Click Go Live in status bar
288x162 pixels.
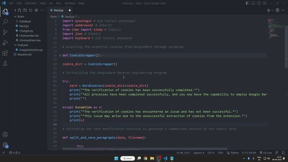click(x=265, y=153)
